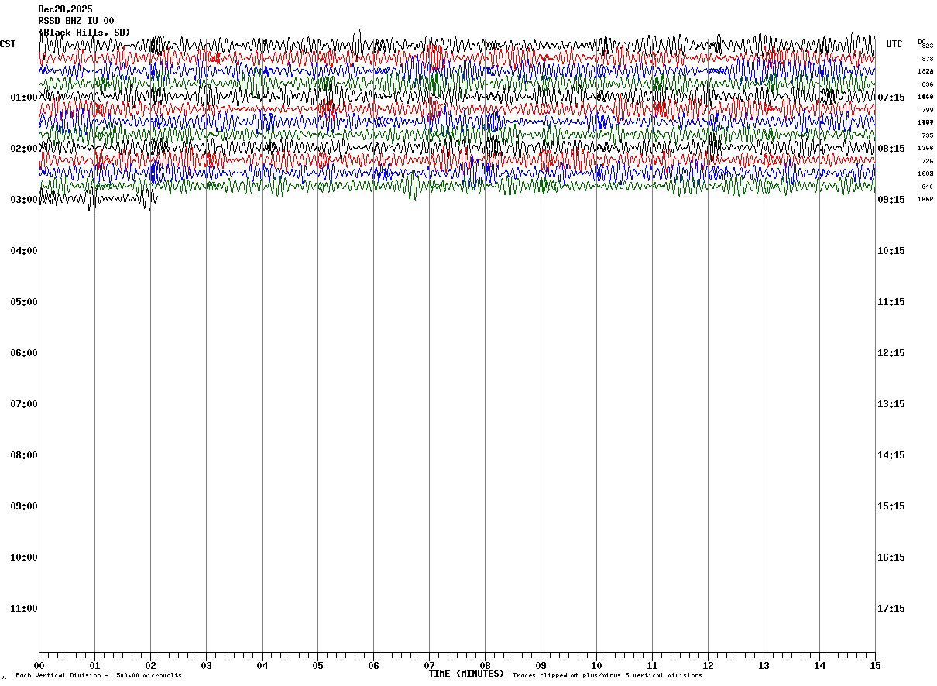Screen dimensions: 937x686
Task: Click DC offset value "640"
Action: (x=927, y=187)
